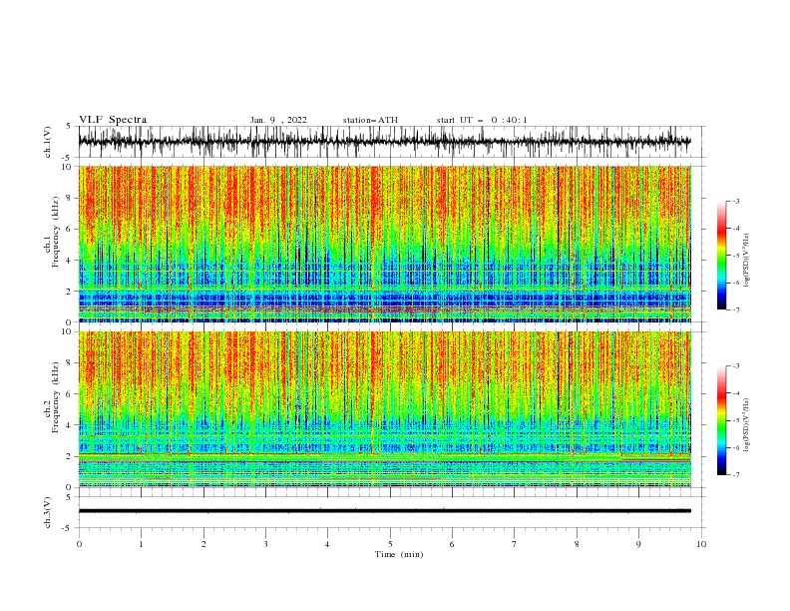The width and height of the screenshot is (790, 611).
Task: Click the ch.1 voltage waveform trace
Action: pos(385,142)
